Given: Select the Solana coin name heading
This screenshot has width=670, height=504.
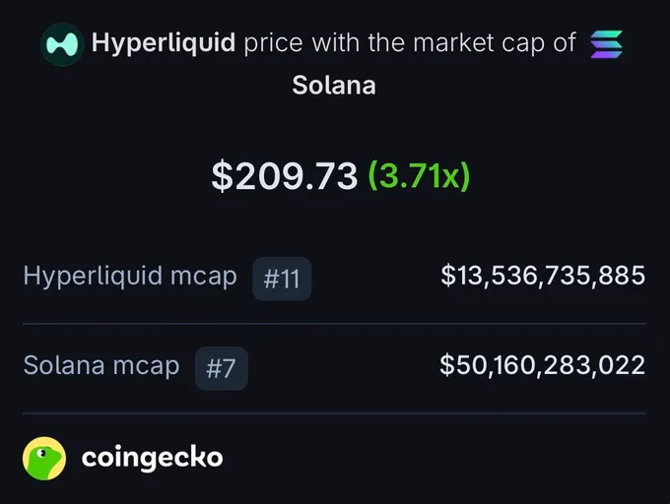Looking at the screenshot, I should click(334, 85).
